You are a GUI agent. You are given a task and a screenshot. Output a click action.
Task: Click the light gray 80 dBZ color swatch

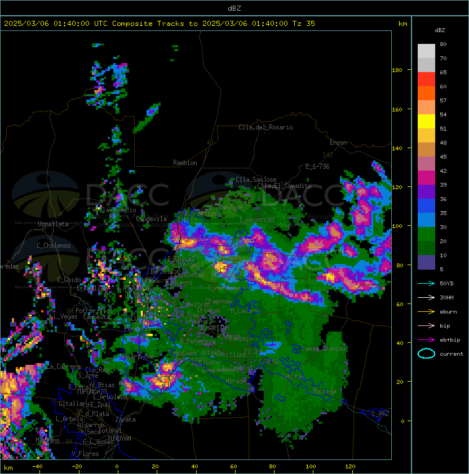[426, 51]
